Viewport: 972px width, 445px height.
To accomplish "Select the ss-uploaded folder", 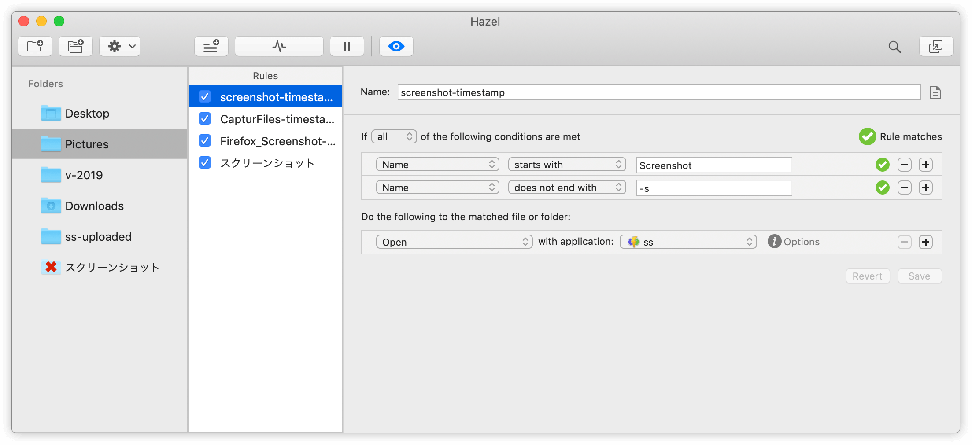I will (100, 236).
